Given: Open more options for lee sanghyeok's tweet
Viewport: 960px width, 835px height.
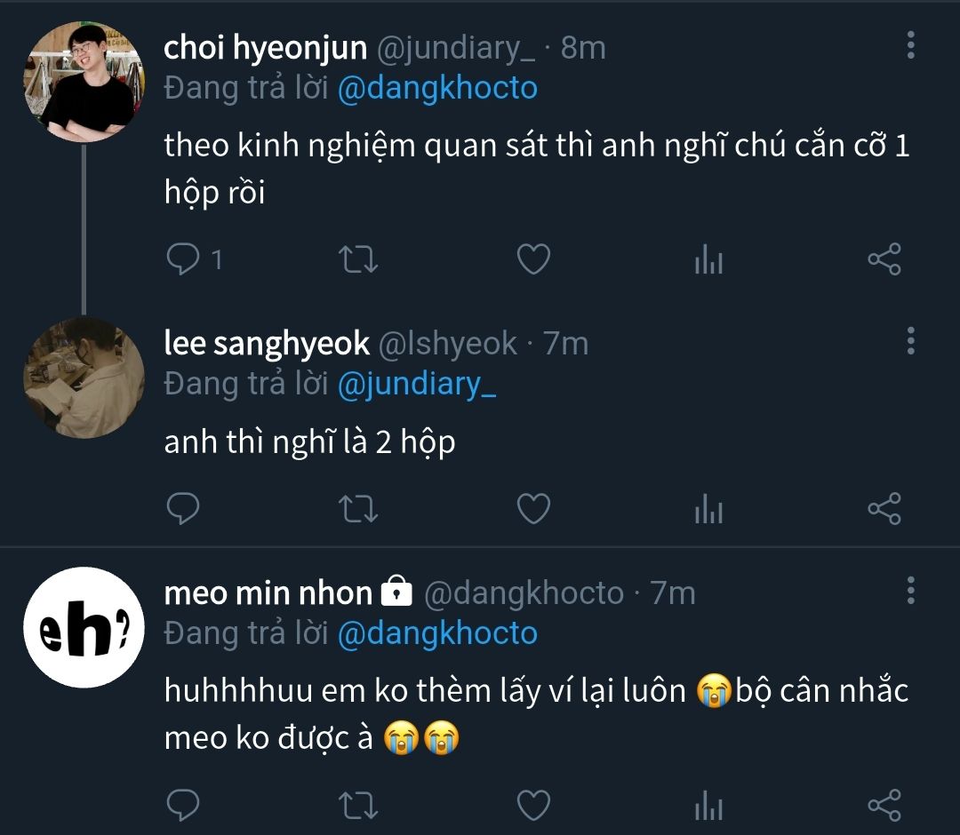Looking at the screenshot, I should (910, 340).
